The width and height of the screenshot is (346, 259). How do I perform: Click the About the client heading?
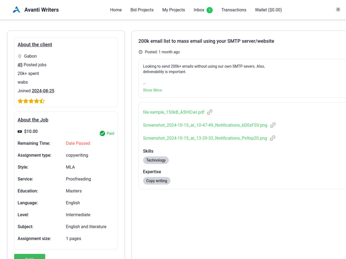(35, 45)
